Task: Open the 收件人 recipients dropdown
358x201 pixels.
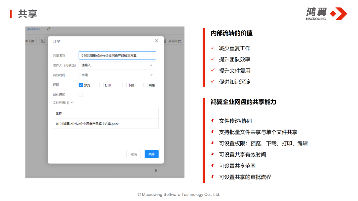Action: click(x=117, y=65)
